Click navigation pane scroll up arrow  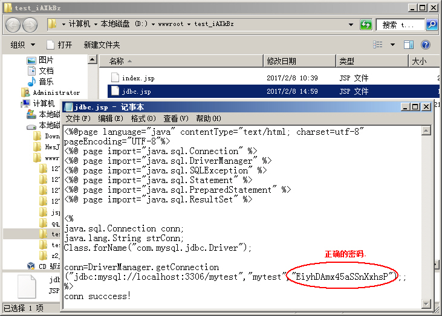[92, 59]
